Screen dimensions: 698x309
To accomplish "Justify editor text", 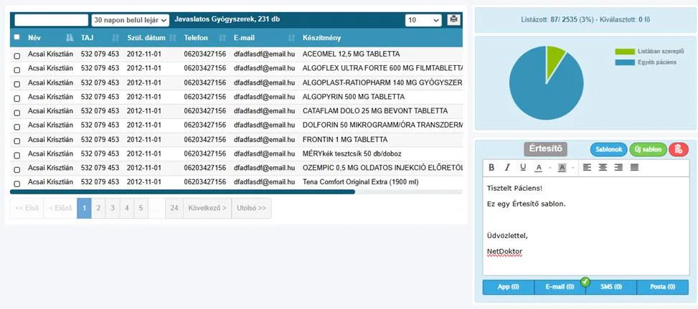I will pyautogui.click(x=634, y=168).
